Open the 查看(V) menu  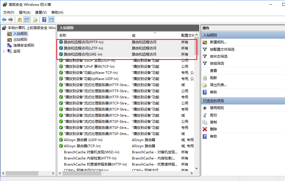point(41,13)
